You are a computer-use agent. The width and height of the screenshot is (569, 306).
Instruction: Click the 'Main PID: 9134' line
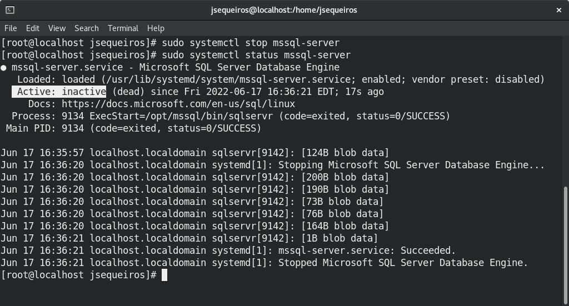tap(133, 128)
